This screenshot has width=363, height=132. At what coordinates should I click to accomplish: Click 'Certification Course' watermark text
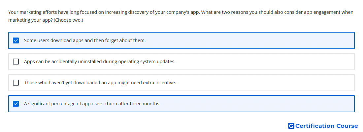[x=326, y=126]
